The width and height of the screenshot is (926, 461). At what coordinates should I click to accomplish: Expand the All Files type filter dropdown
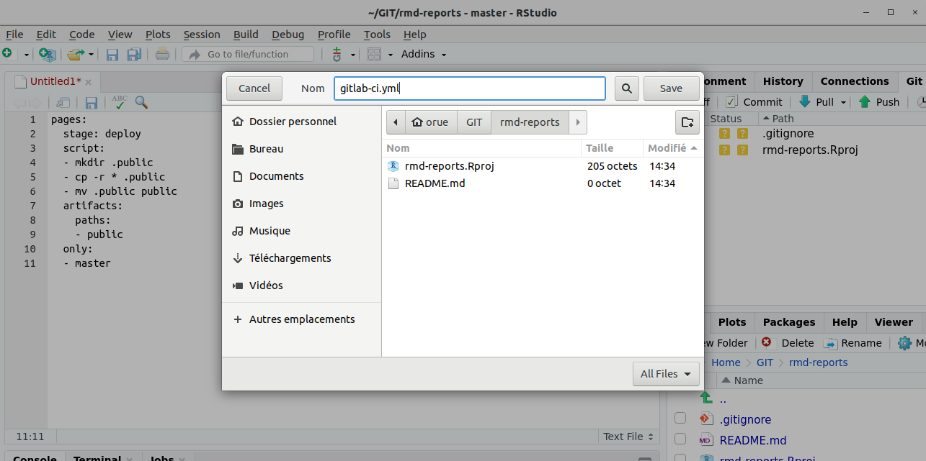[x=666, y=374]
